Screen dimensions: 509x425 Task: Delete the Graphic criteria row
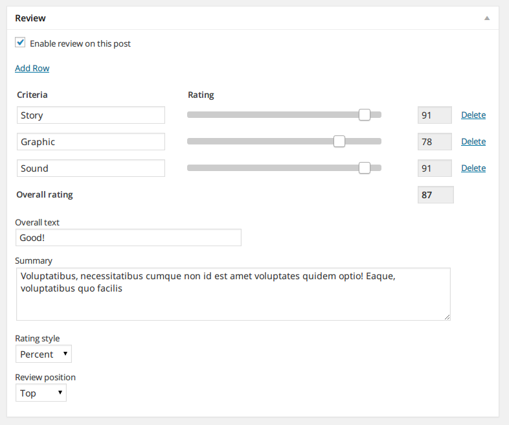(473, 142)
